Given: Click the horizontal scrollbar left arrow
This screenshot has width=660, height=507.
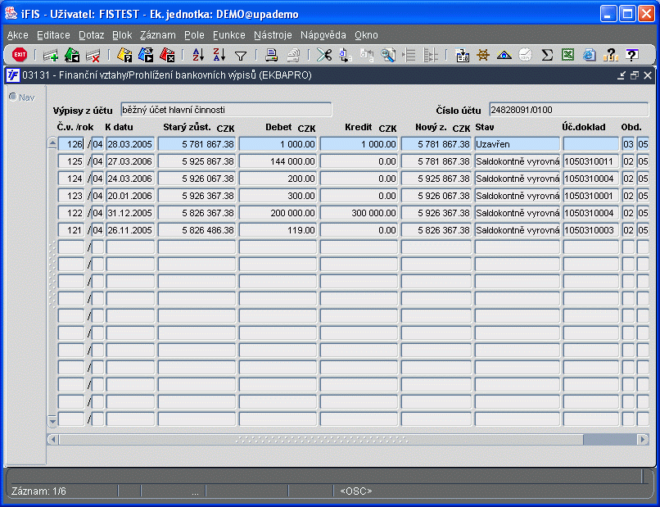Looking at the screenshot, I should [52, 439].
